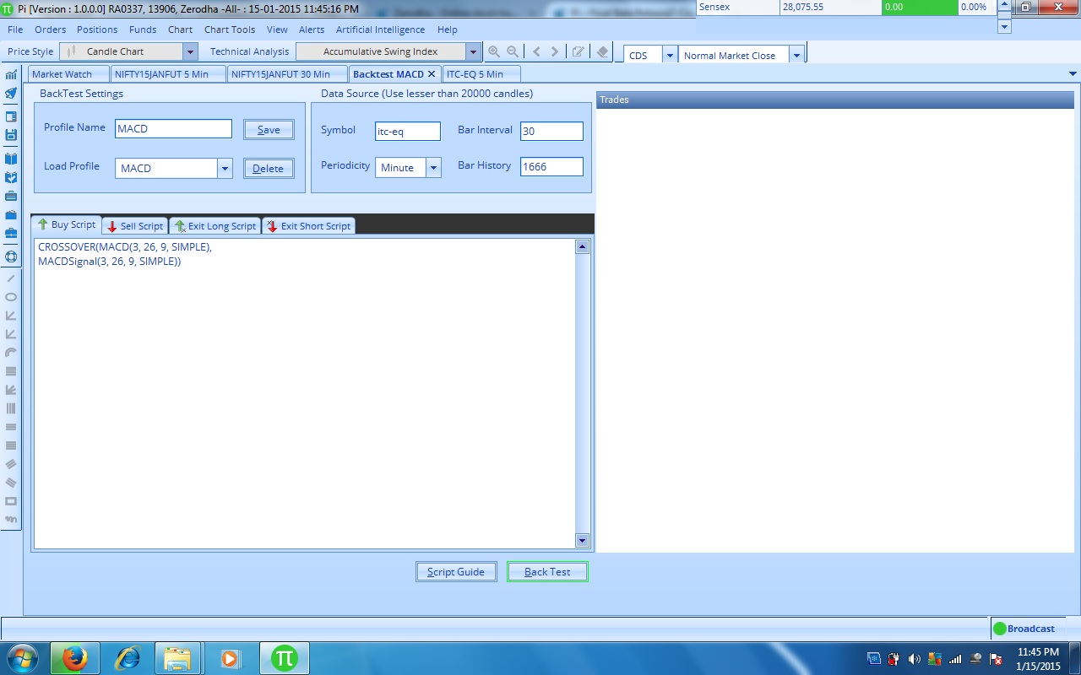The image size is (1081, 675).
Task: Select the freehand squiggle drawing tool
Action: pos(11,520)
